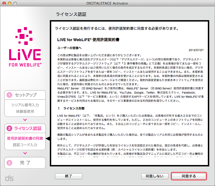Click the 同意しない disagree button
This screenshot has width=215, height=186.
155,176
